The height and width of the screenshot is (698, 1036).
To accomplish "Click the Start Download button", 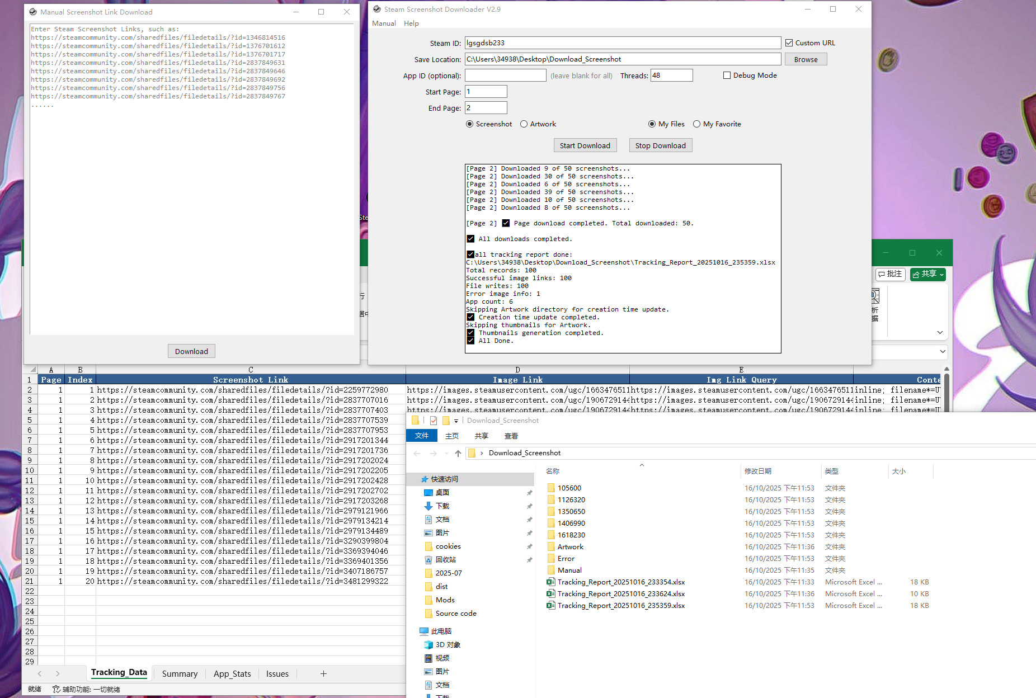I will [585, 145].
